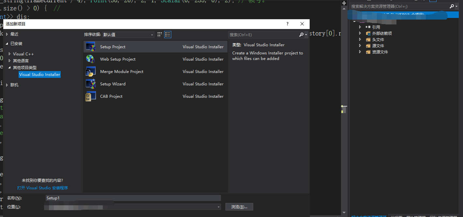Click the Setup Wizard template icon
463x217 pixels.
90,84
